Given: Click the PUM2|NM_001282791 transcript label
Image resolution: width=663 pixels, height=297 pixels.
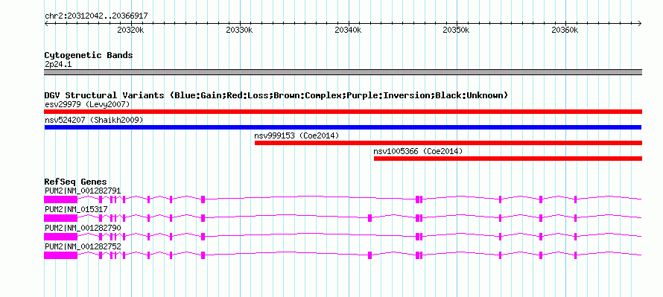Looking at the screenshot, I should (83, 191).
